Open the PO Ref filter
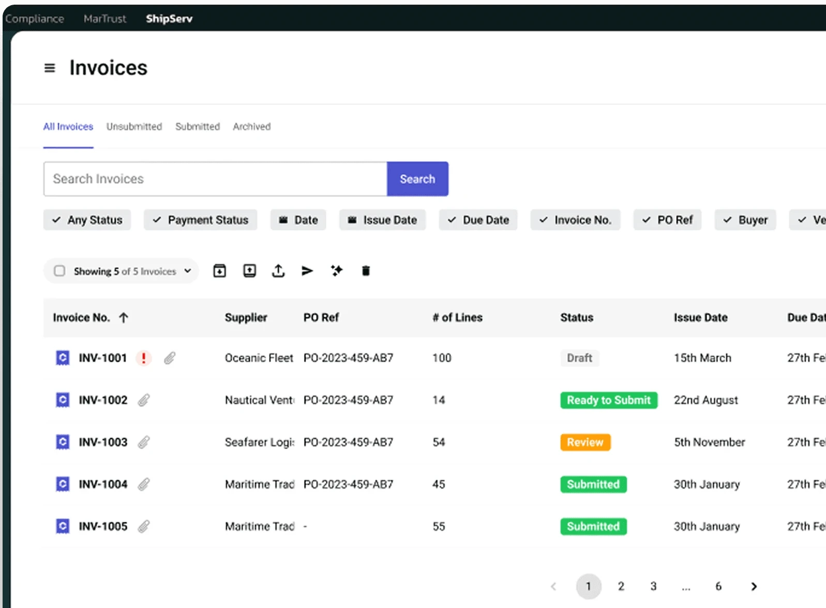Image resolution: width=826 pixels, height=608 pixels. point(667,220)
